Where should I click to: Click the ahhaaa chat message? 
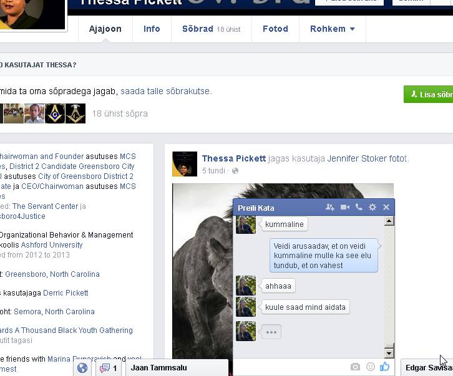tap(278, 286)
